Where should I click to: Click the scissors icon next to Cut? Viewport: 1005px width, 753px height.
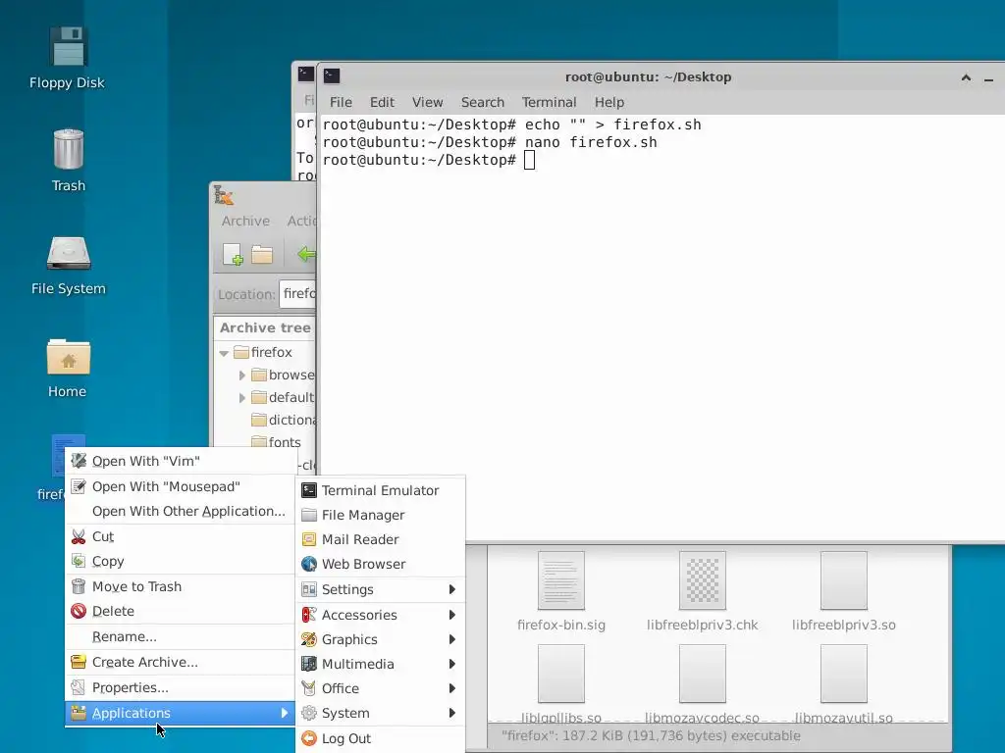[x=79, y=536]
